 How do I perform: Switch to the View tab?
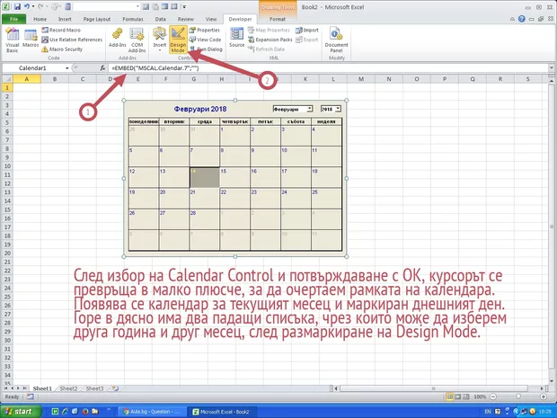tap(210, 19)
